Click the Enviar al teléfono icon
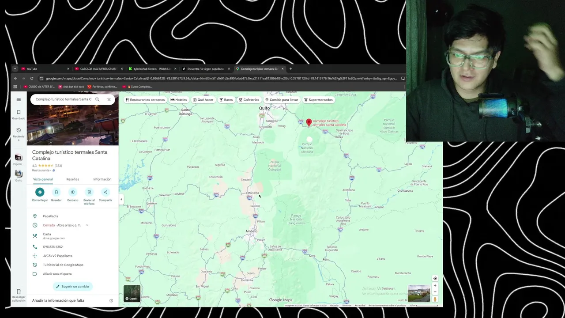Viewport: 565px width, 318px height. [x=89, y=192]
